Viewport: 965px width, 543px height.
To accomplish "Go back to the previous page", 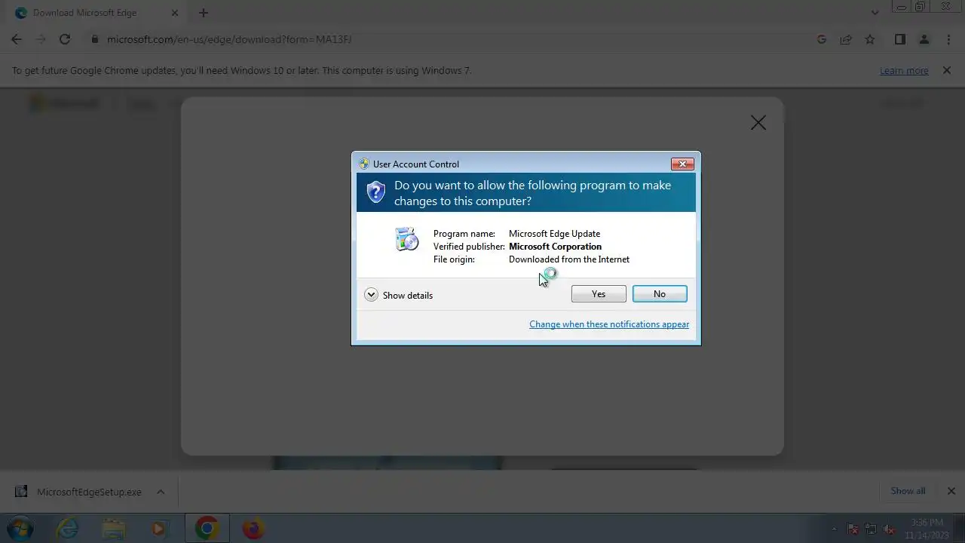I will pyautogui.click(x=17, y=39).
